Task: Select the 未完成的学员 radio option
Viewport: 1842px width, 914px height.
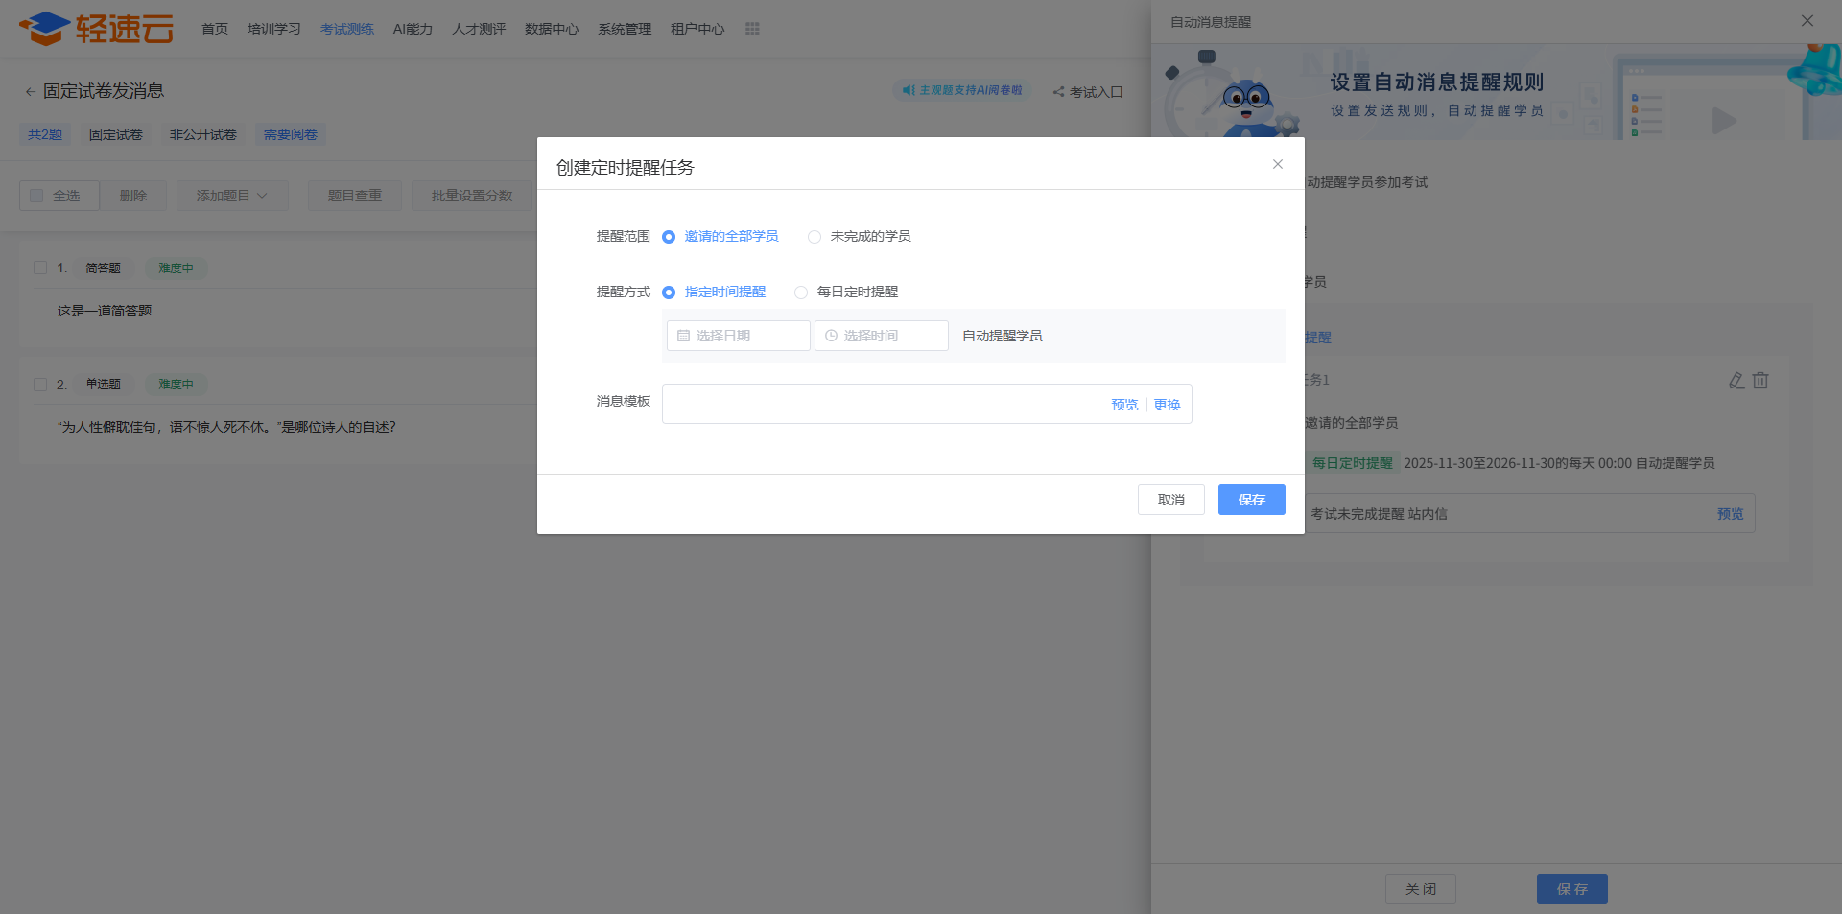Action: [815, 237]
